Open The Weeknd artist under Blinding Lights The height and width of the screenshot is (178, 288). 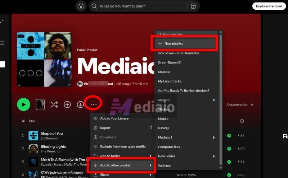50,151
